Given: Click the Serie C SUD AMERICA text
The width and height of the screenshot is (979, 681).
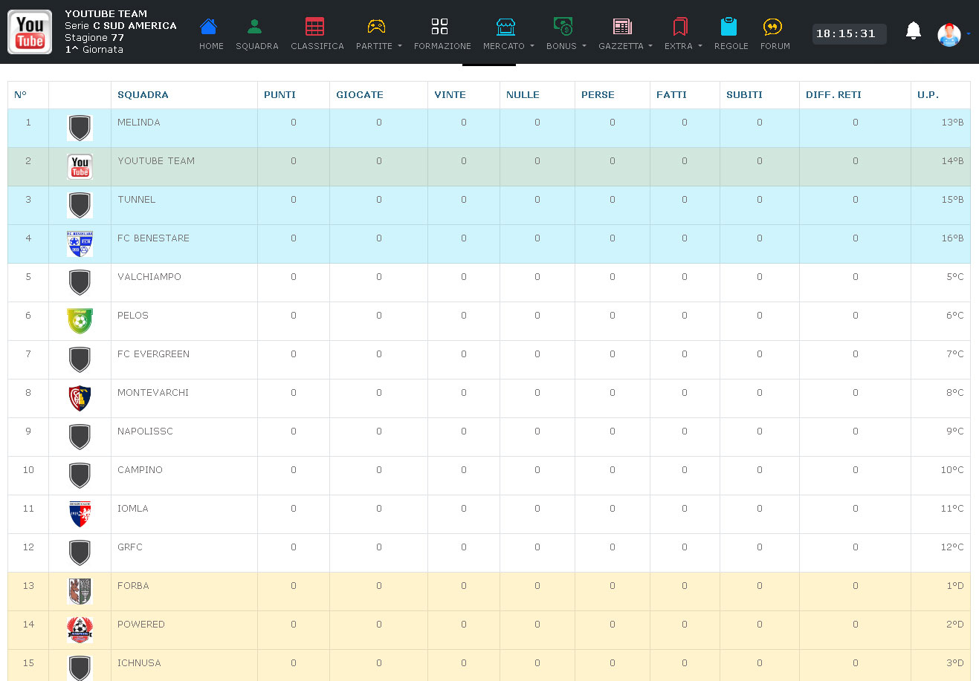Looking at the screenshot, I should coord(120,26).
